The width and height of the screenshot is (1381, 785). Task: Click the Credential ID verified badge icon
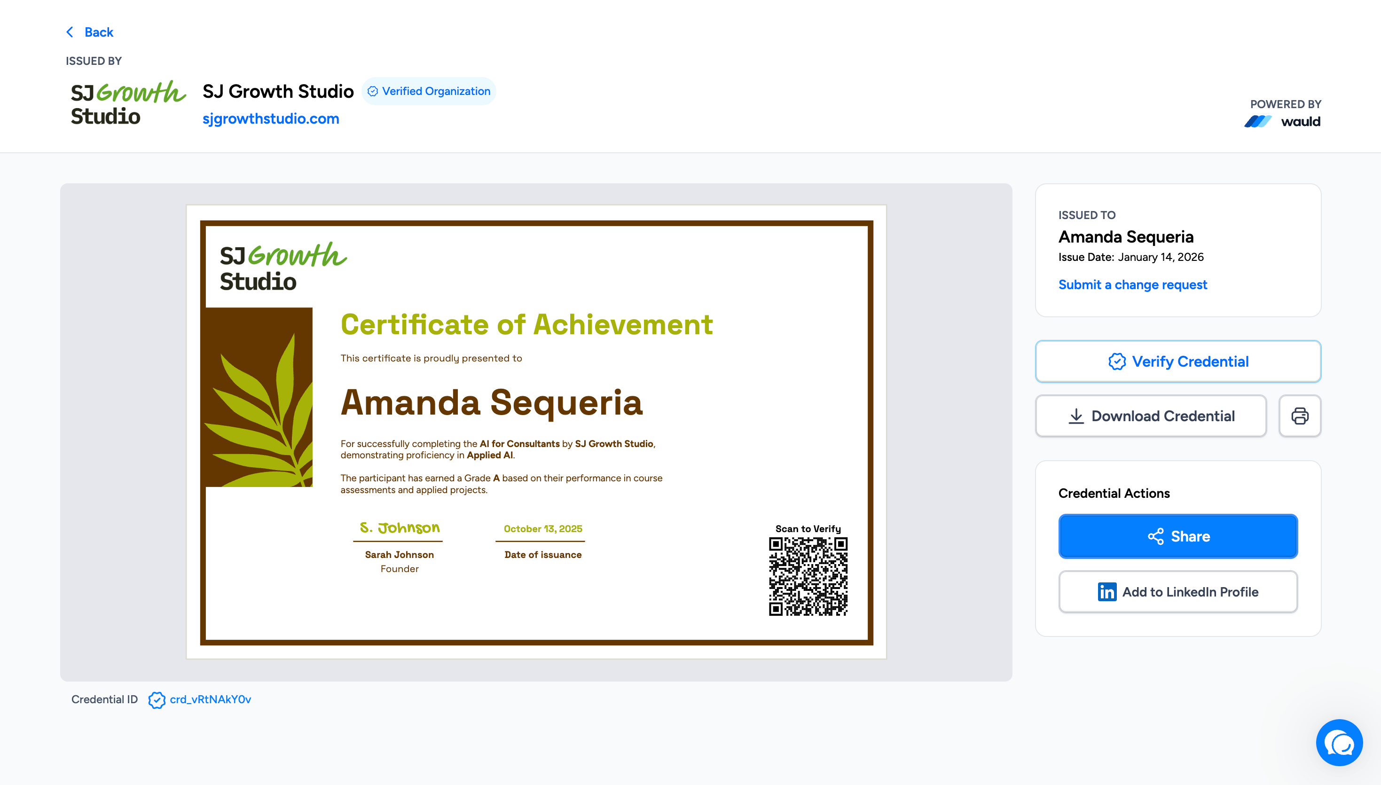(157, 700)
